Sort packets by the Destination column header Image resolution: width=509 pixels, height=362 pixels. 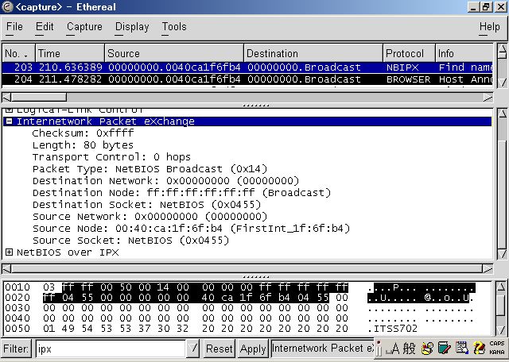coord(313,53)
